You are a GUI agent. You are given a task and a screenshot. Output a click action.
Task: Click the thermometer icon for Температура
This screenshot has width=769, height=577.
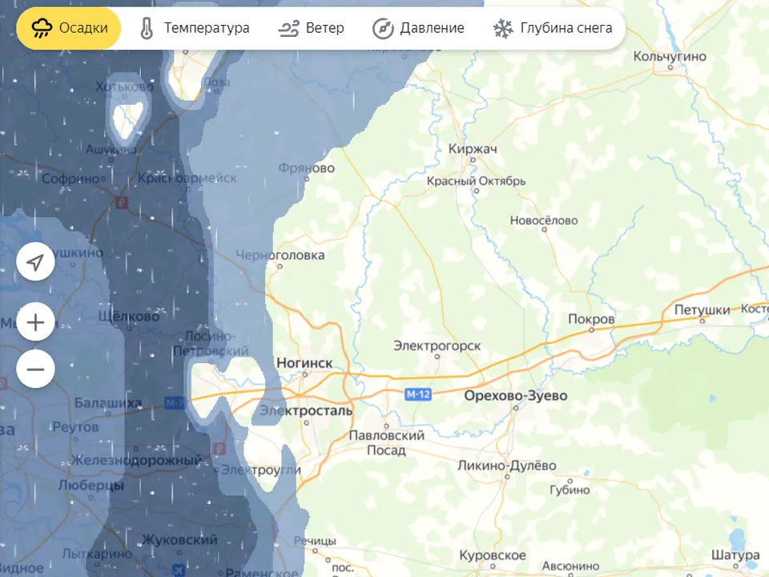coord(147,29)
